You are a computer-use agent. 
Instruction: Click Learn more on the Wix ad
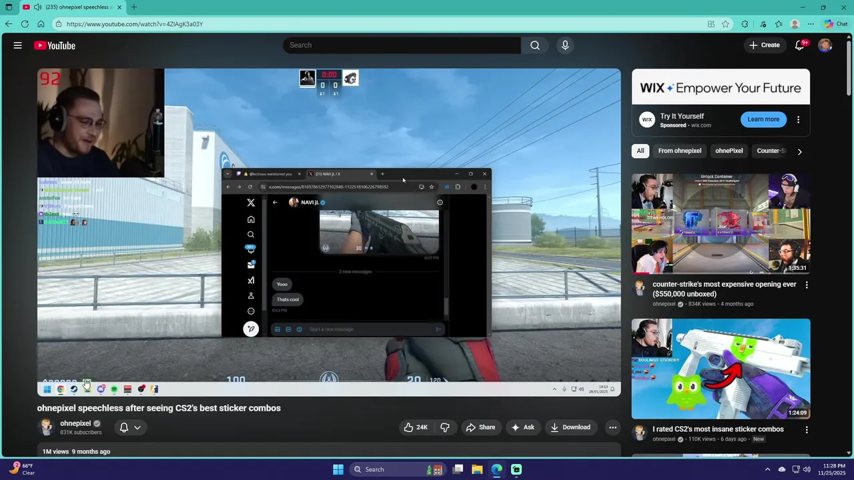(x=763, y=119)
